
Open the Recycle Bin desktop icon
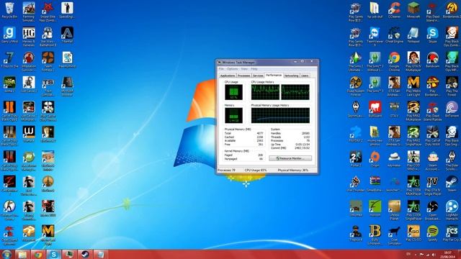tap(9, 11)
